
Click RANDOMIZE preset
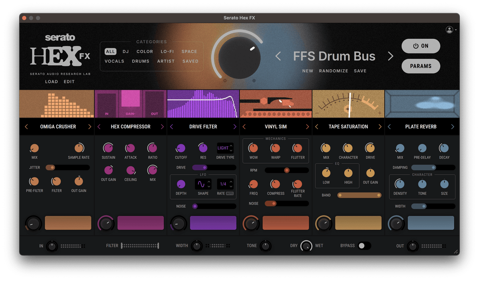click(x=334, y=71)
